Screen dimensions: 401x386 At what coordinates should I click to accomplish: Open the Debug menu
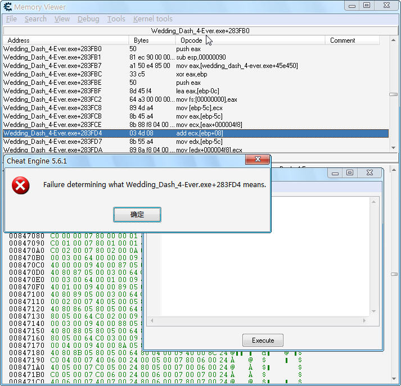pyautogui.click(x=88, y=19)
